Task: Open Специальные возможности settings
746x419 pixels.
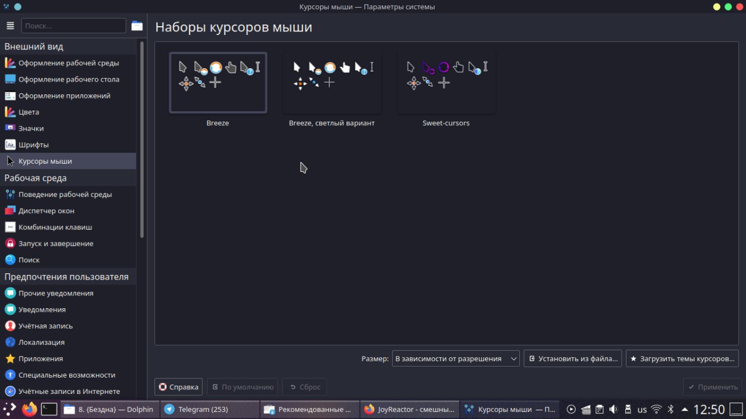Action: (68, 375)
